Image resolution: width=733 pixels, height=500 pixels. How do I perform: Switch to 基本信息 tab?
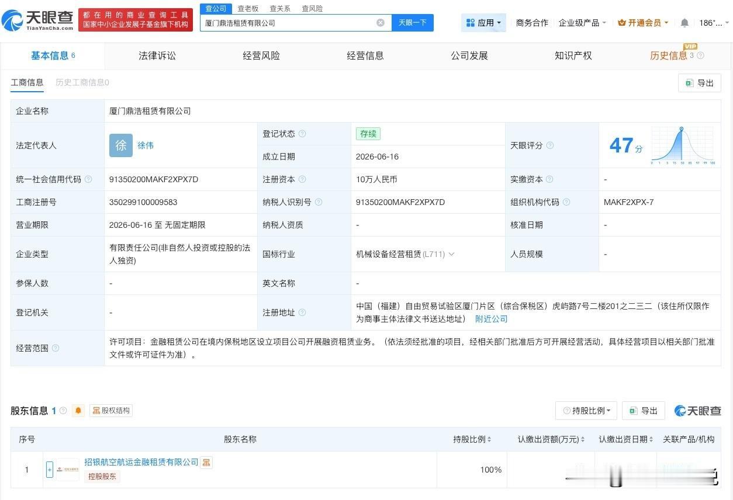click(53, 55)
